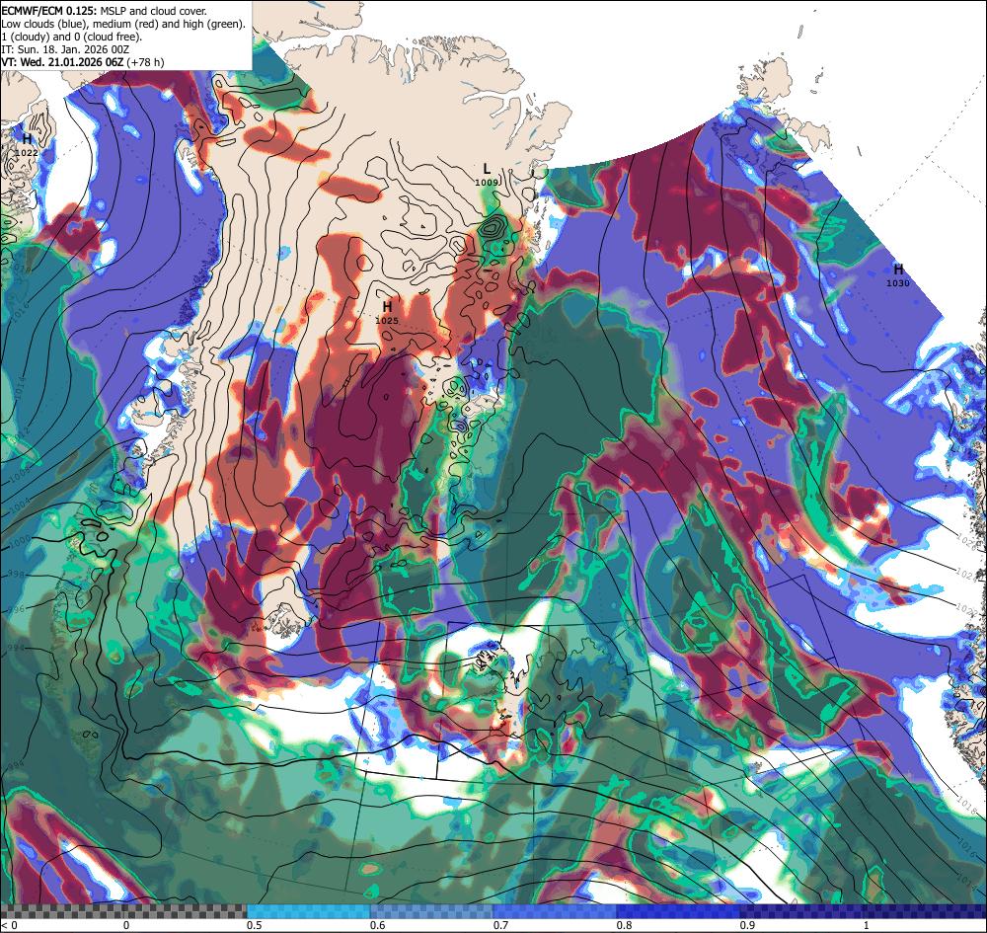Viewport: 987px width, 933px height.
Task: Click the 0.6–0.7 legend color segment
Action: [431, 911]
